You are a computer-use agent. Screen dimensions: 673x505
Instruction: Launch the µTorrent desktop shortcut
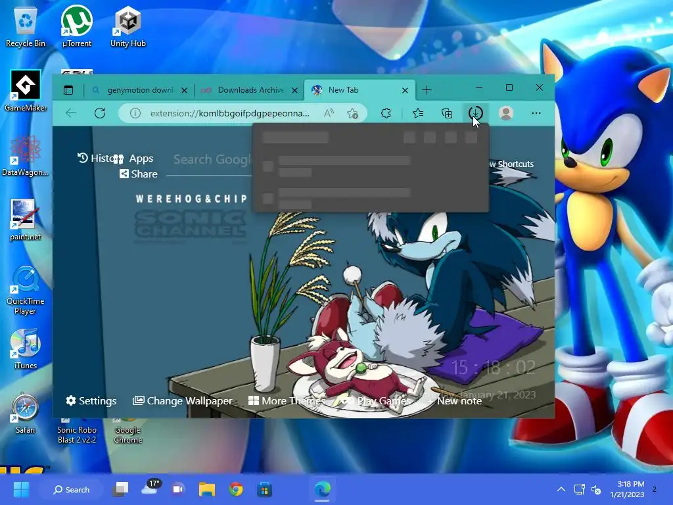tap(77, 26)
